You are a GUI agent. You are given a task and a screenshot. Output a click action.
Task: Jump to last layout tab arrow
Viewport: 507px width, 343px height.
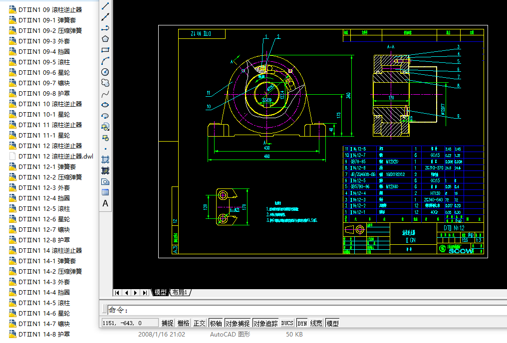(145, 293)
